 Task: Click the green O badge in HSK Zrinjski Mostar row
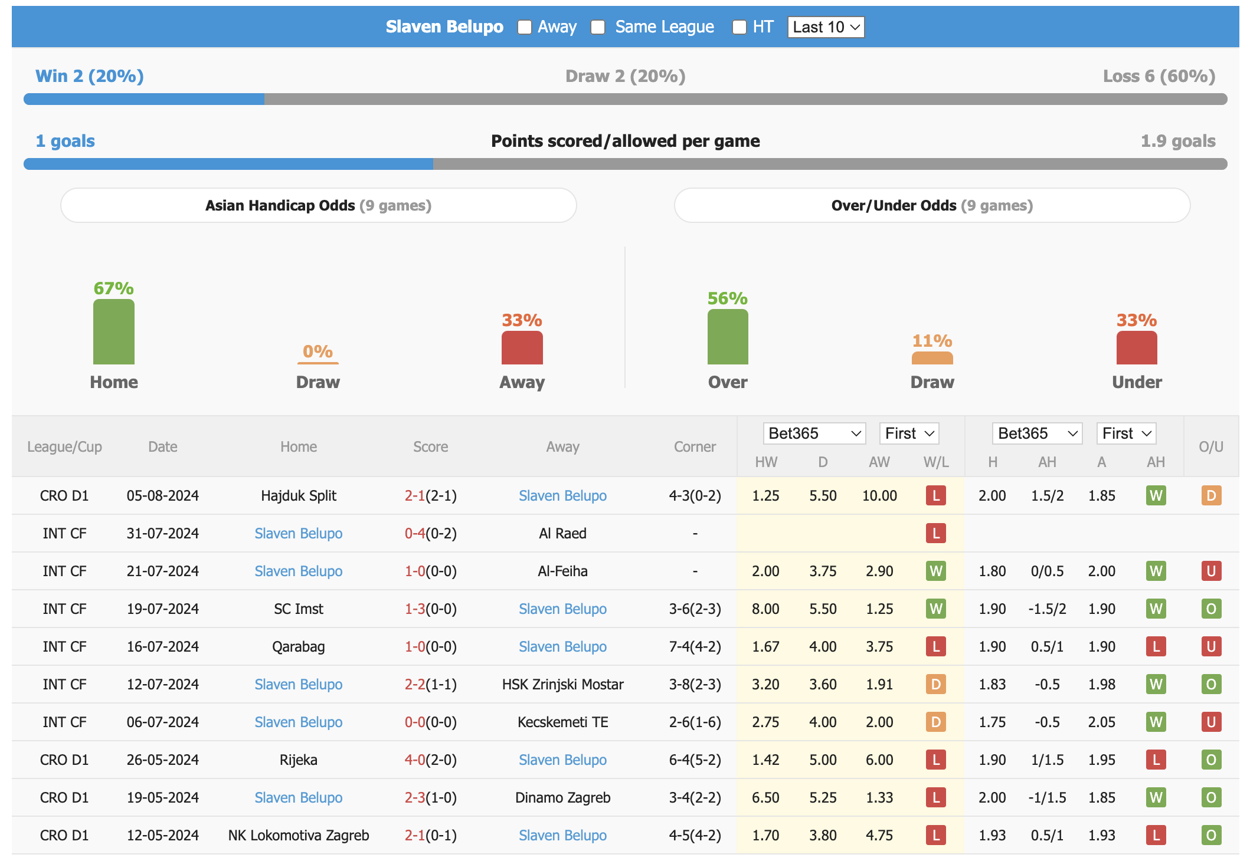click(1211, 684)
